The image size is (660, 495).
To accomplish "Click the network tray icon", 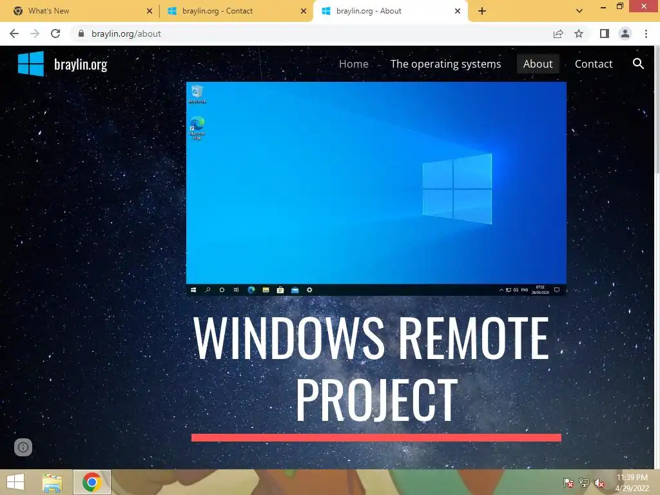I will pos(584,483).
